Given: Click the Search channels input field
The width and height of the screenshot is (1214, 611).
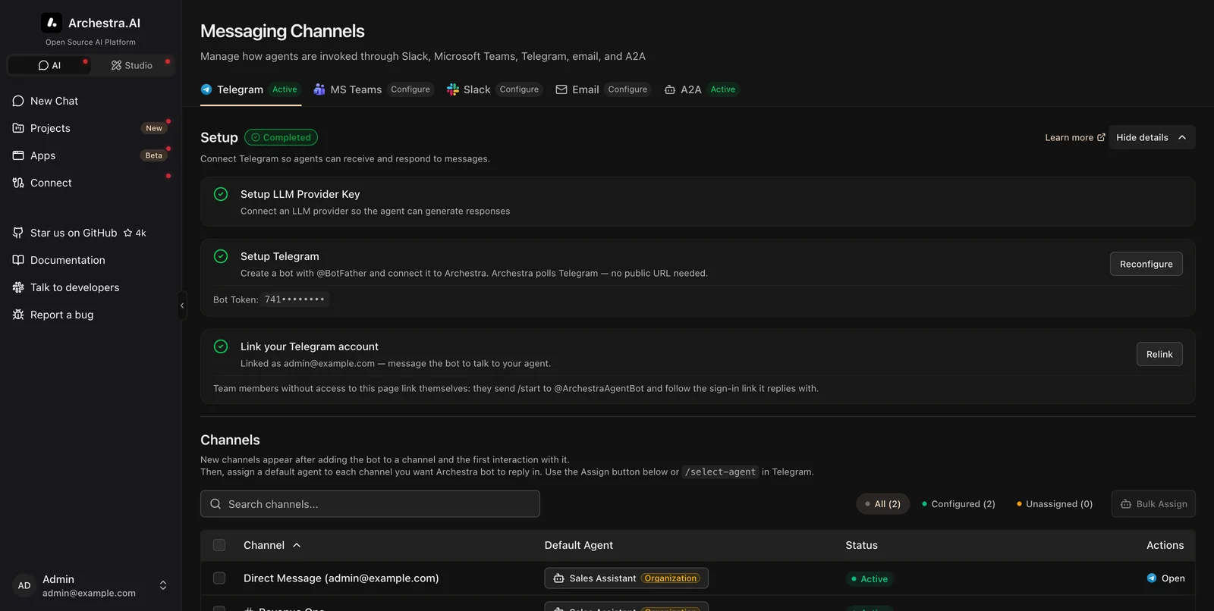Looking at the screenshot, I should pos(370,504).
